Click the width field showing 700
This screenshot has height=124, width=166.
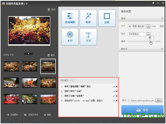tap(155, 26)
